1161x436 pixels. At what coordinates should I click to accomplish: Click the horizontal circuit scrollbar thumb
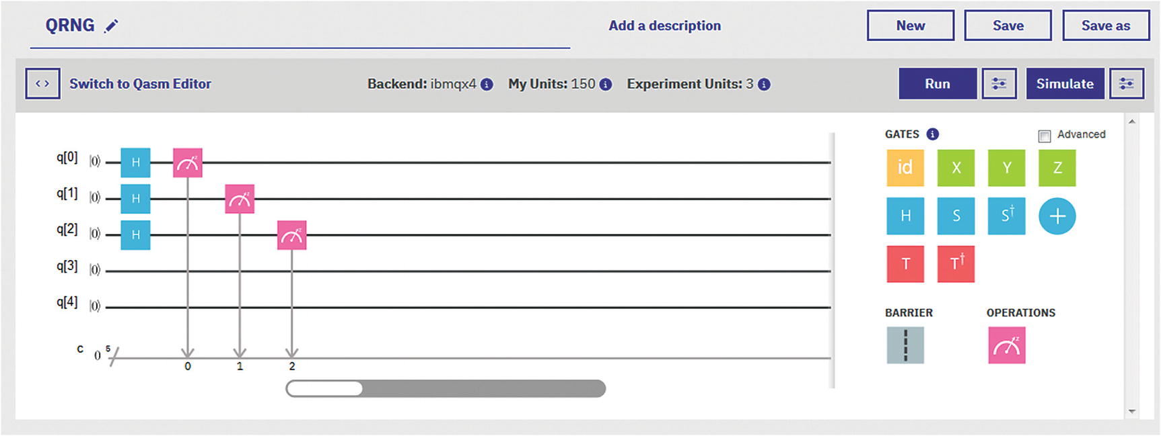324,388
